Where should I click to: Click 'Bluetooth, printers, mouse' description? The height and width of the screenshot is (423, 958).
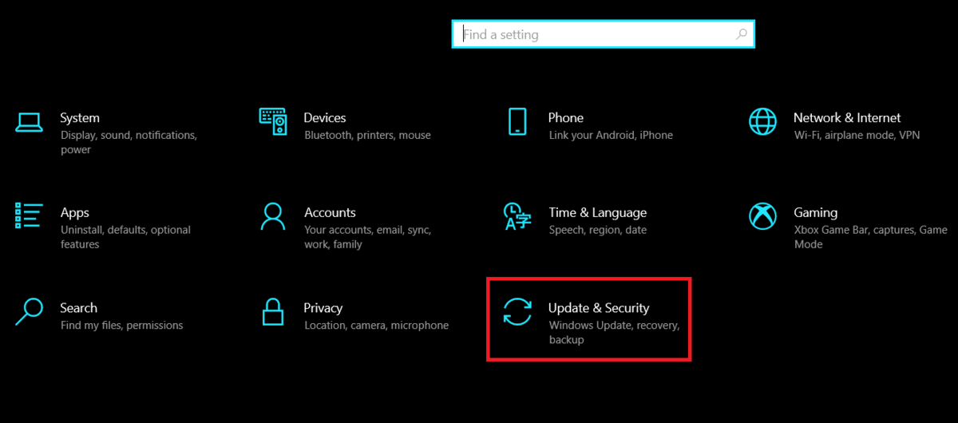[x=368, y=136]
